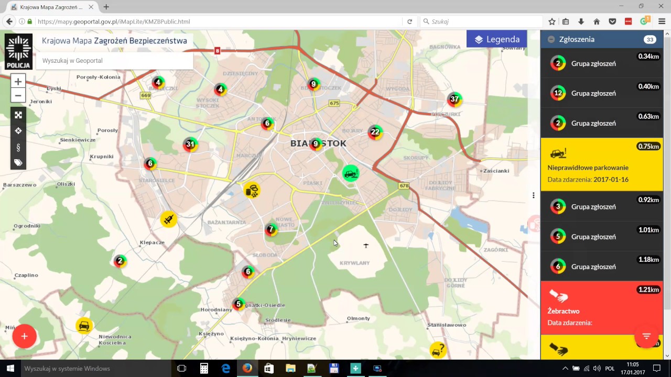Open the Grupa zgłoszeń item at 0.34km
671x377 pixels.
(x=602, y=63)
